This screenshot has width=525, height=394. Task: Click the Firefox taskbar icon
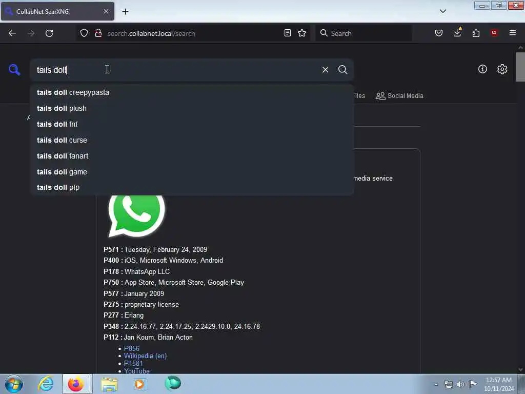76,384
